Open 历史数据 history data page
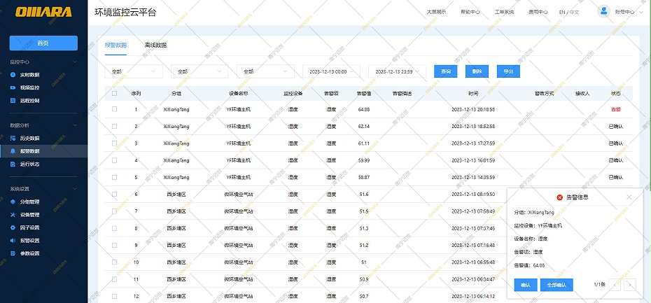Screen dimensions: 651x303 (29, 138)
